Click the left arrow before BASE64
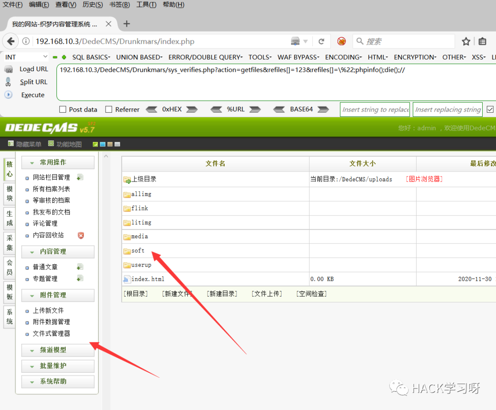 279,109
